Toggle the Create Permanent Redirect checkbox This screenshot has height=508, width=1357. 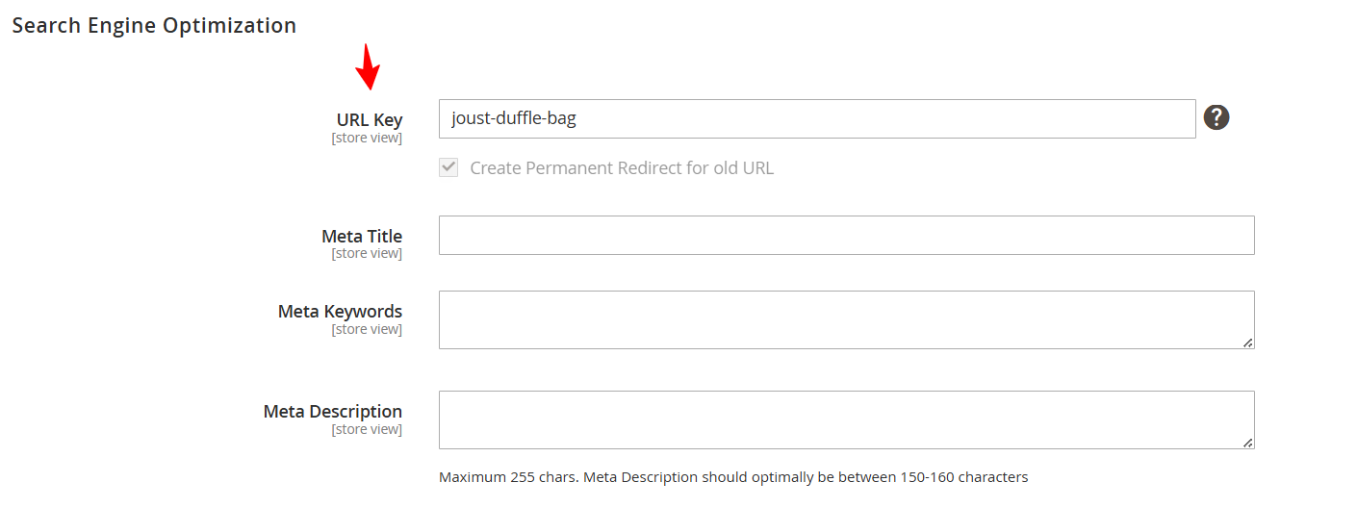coord(448,167)
